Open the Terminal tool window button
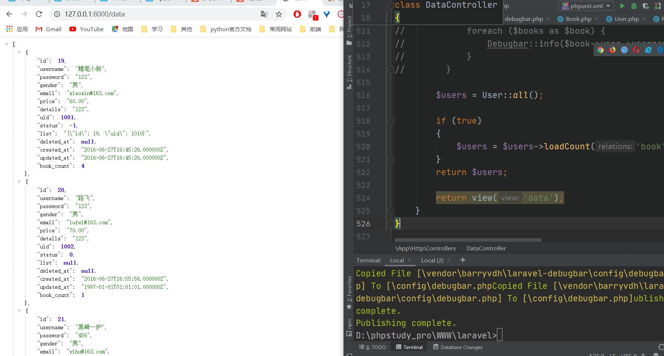Viewport: 664px width, 356px height. point(409,347)
